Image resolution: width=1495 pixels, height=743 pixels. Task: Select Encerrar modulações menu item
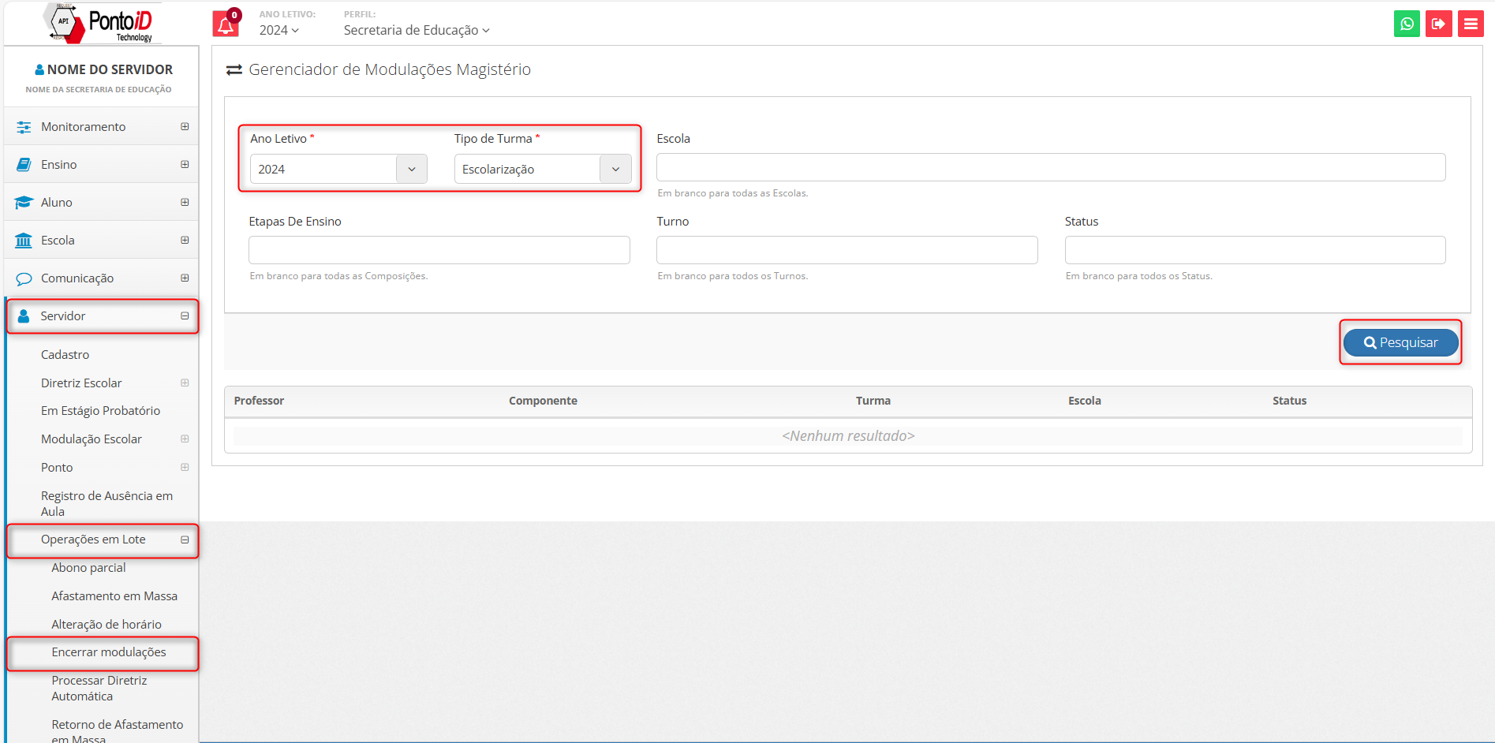coord(109,652)
